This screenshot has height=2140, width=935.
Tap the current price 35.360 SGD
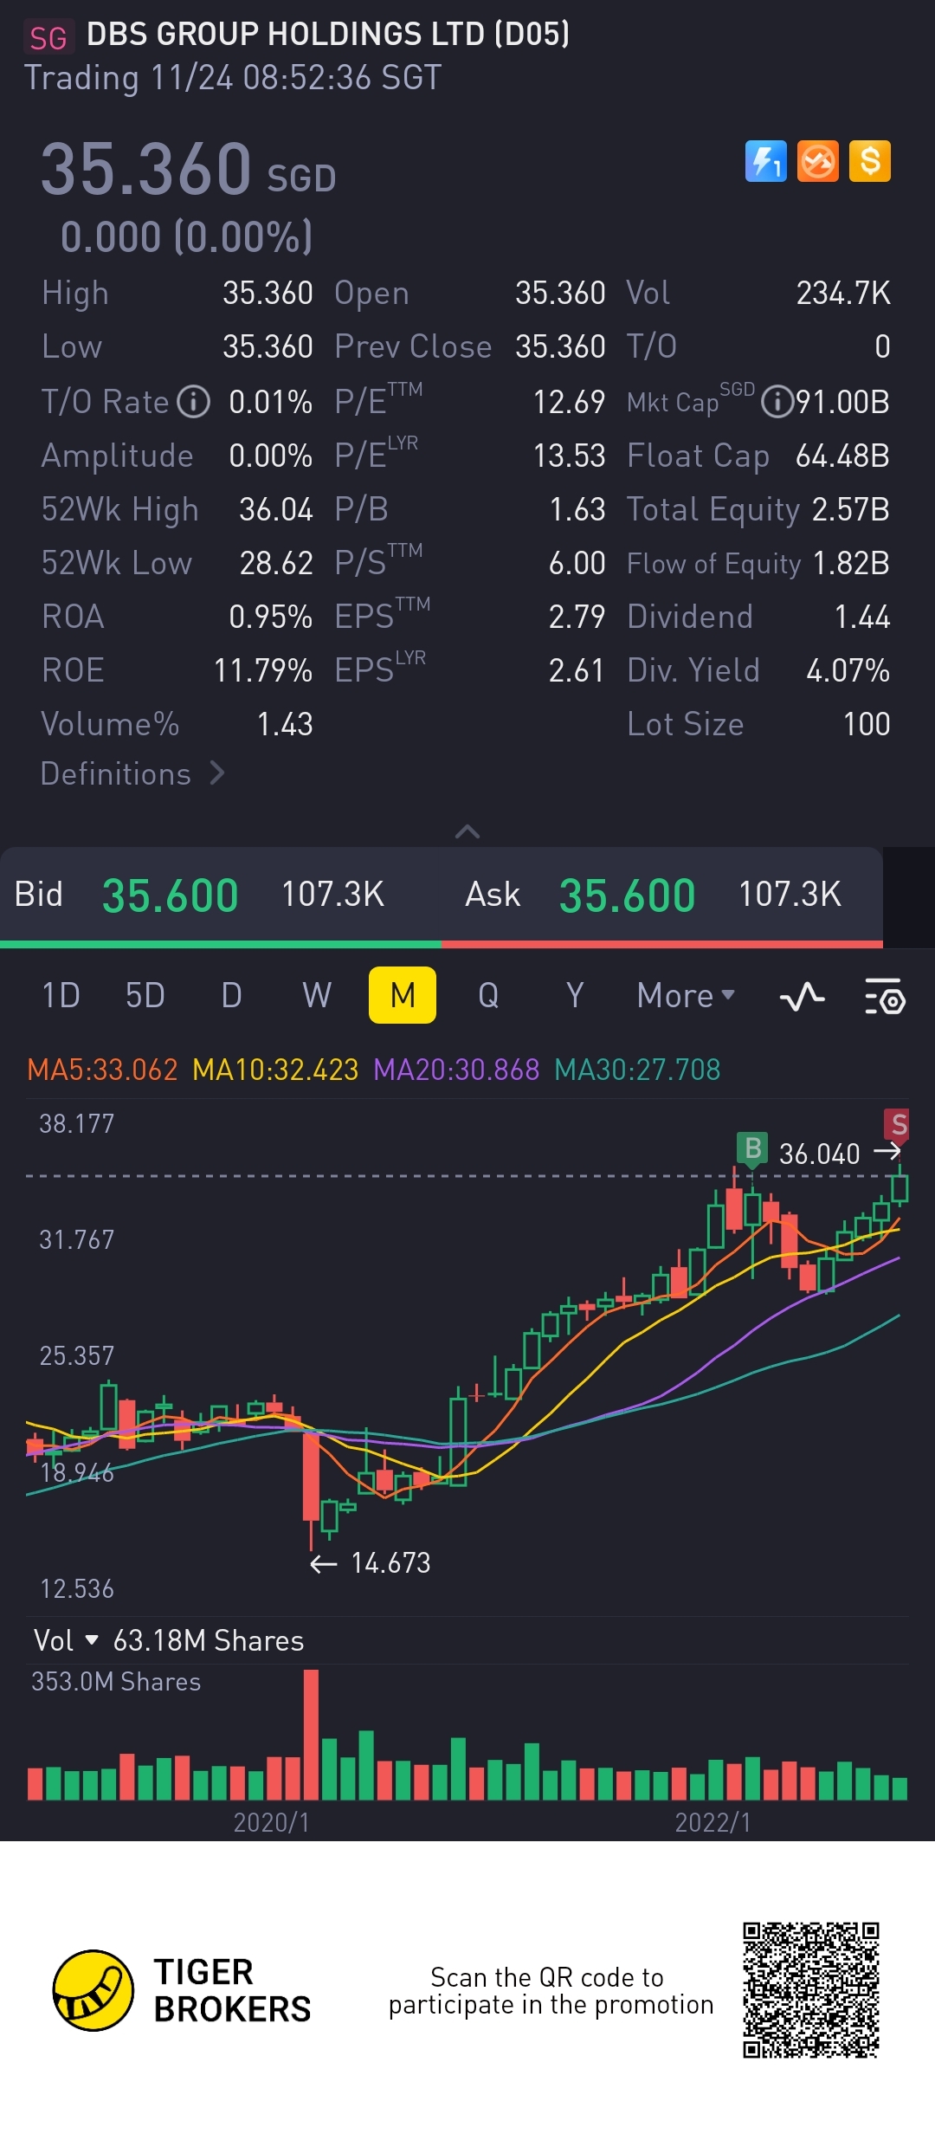[x=189, y=169]
